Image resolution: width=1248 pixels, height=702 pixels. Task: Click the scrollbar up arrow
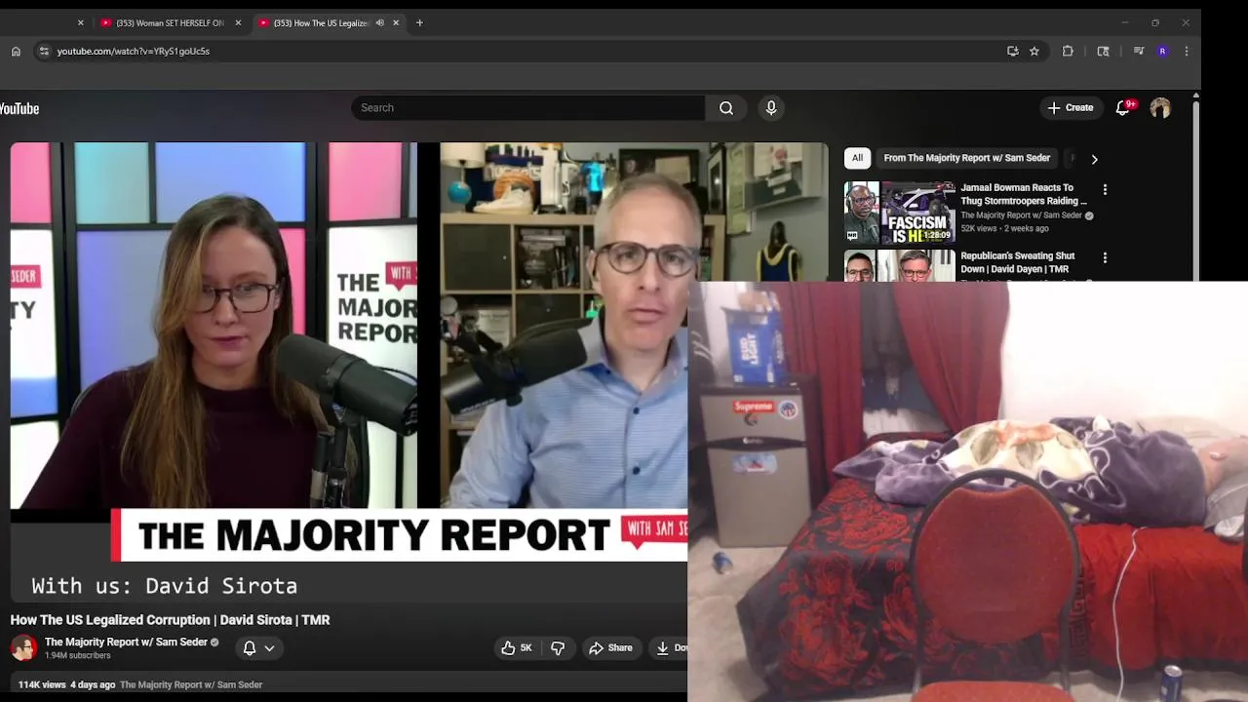[1195, 95]
